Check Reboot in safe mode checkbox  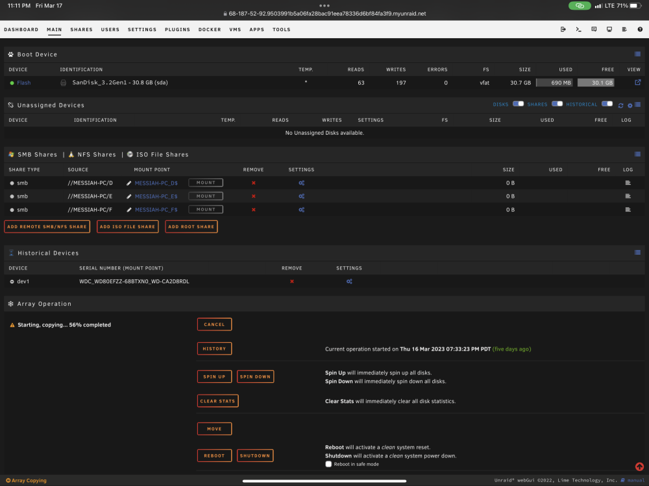click(x=328, y=464)
